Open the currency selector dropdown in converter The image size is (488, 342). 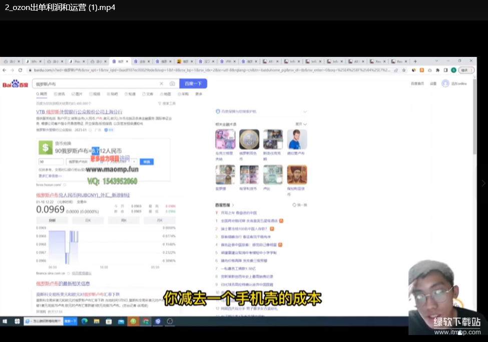coord(134,162)
